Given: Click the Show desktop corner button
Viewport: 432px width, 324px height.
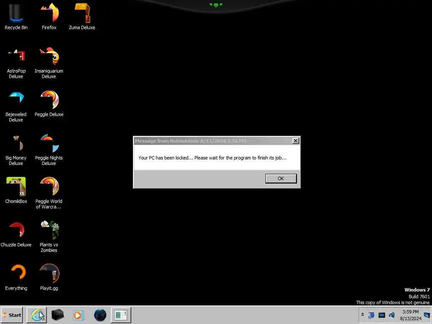Looking at the screenshot, I should 427,315.
